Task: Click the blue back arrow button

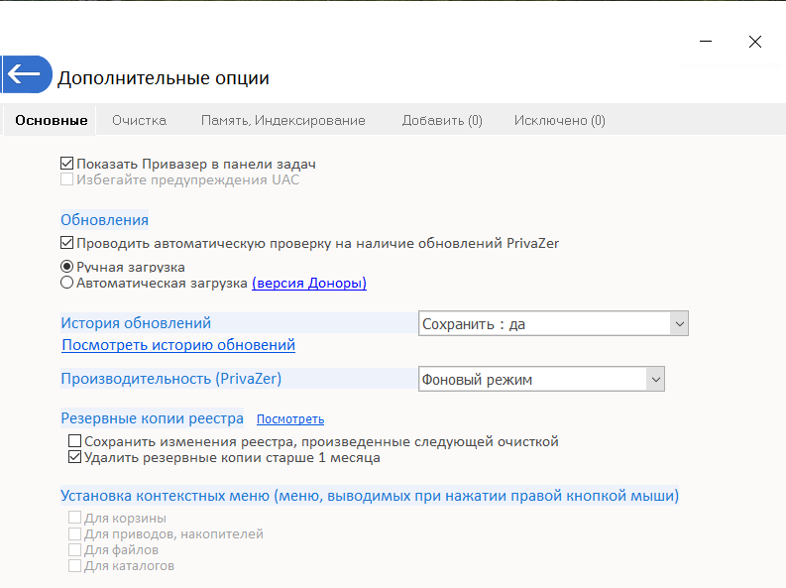Action: pyautogui.click(x=26, y=74)
